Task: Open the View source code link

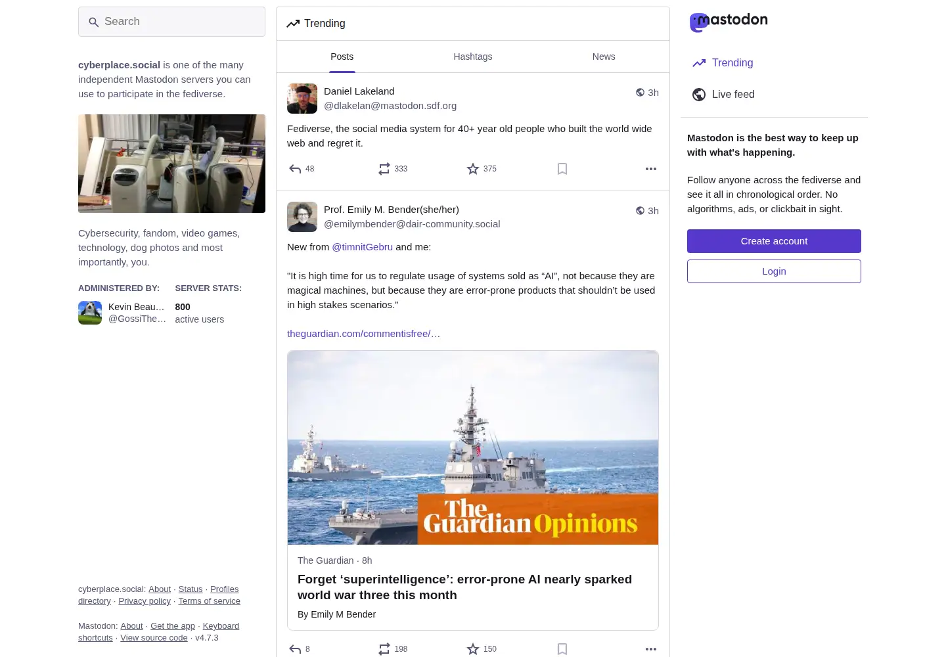Action: [154, 638]
